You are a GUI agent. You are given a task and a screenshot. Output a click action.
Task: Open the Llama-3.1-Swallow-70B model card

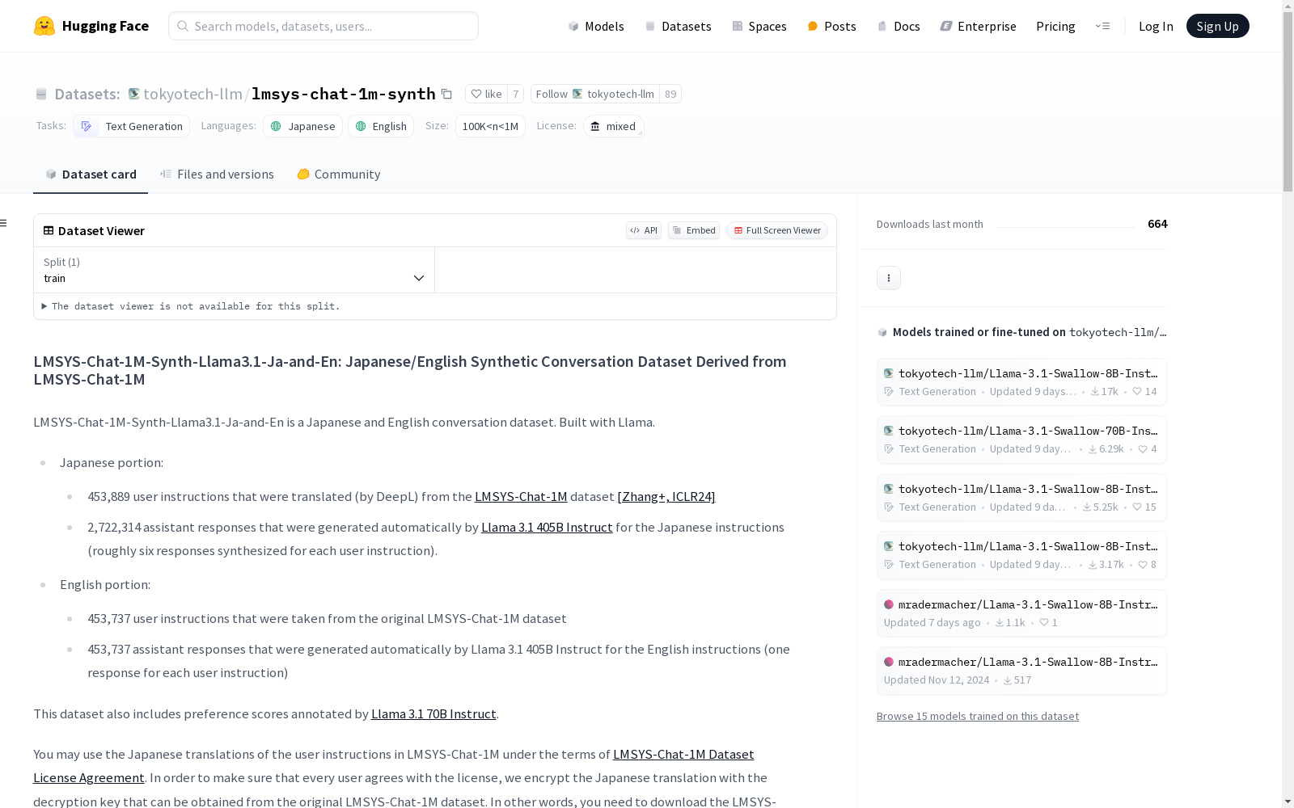point(1021,440)
